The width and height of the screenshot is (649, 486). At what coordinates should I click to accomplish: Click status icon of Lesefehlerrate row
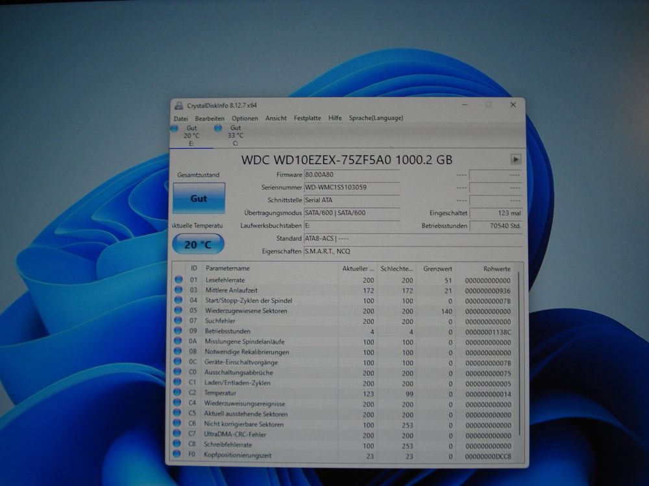point(178,279)
